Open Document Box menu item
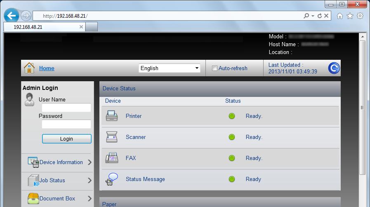The width and height of the screenshot is (370, 207). (x=57, y=198)
